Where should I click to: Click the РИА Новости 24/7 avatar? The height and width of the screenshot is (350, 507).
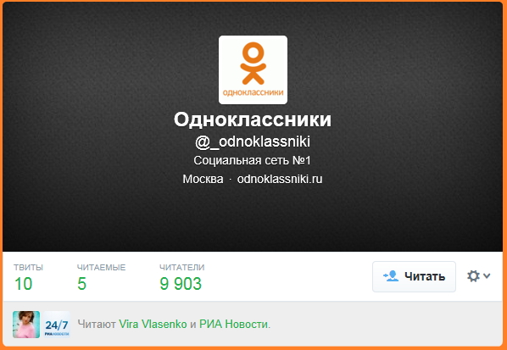[x=57, y=325]
